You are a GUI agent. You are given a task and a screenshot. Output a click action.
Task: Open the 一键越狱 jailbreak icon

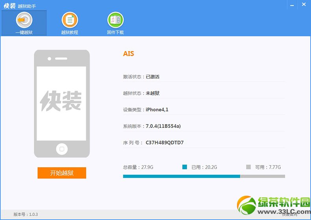(x=24, y=23)
